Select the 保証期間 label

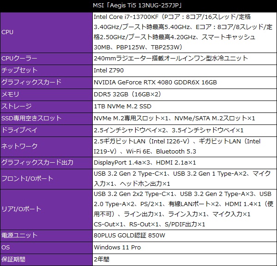click(x=13, y=260)
